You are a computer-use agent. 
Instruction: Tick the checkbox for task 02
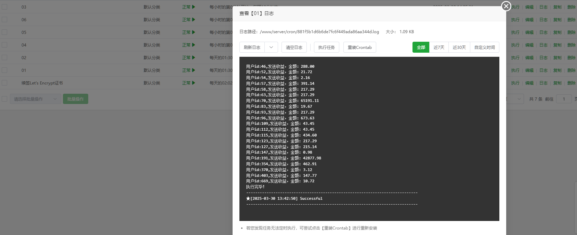pyautogui.click(x=4, y=57)
